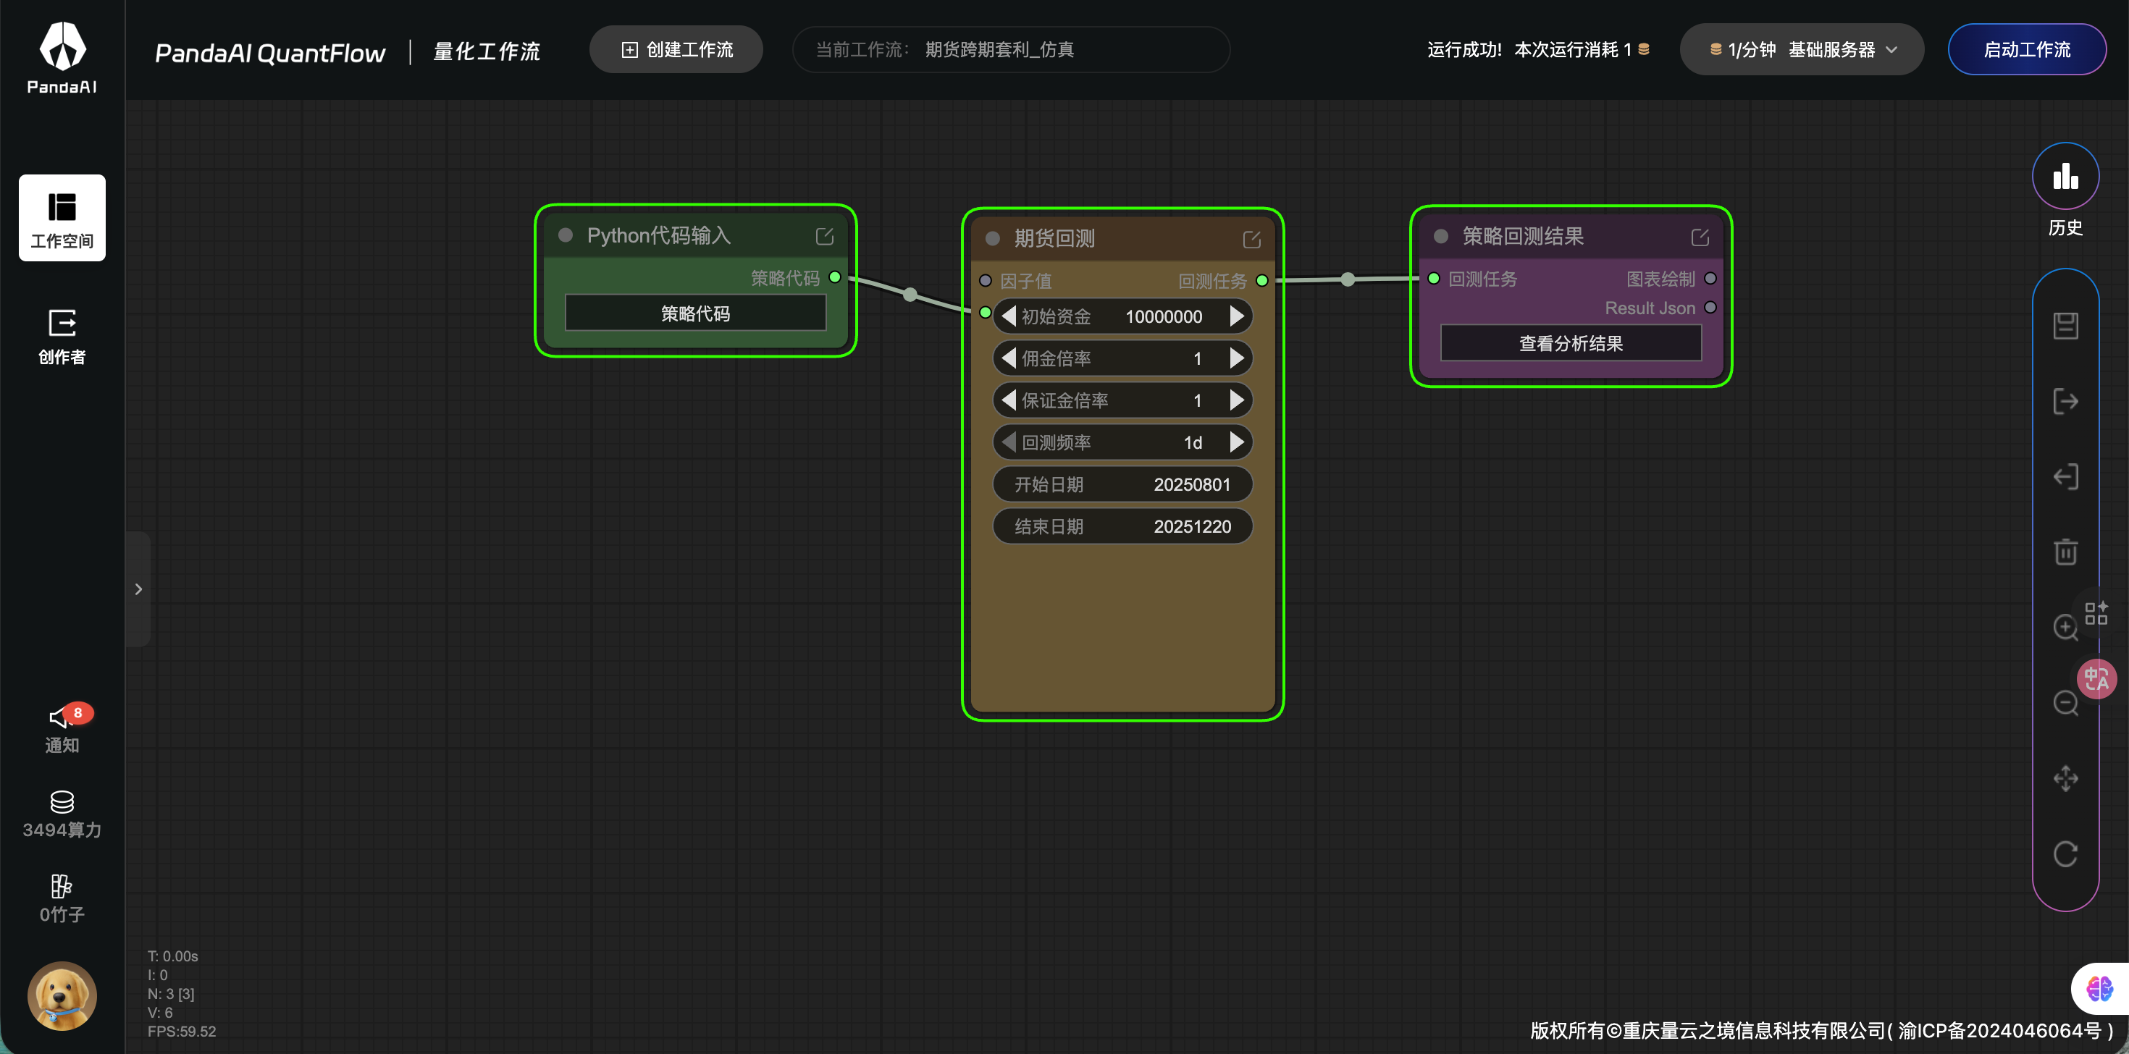Click the 创建工作流 button
Viewport: 2129px width, 1054px height.
click(676, 49)
